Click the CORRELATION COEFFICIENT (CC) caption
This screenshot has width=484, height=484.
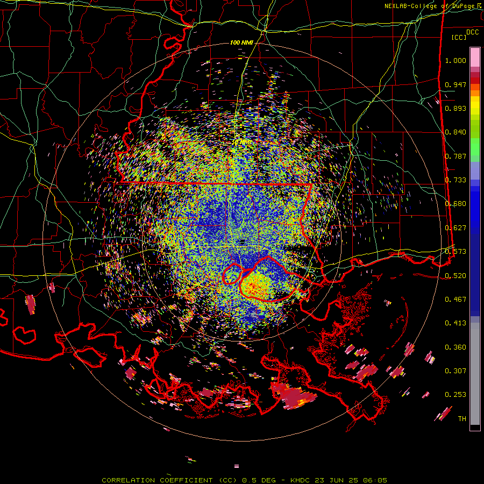(170, 480)
